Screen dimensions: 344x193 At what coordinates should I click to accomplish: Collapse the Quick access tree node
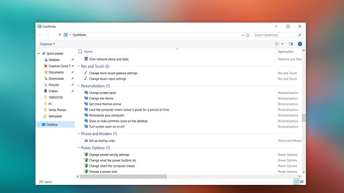39,53
